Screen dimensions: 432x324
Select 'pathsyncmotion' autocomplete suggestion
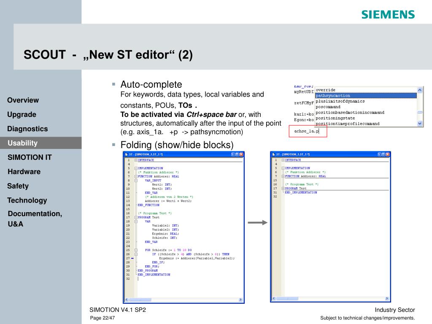366,96
